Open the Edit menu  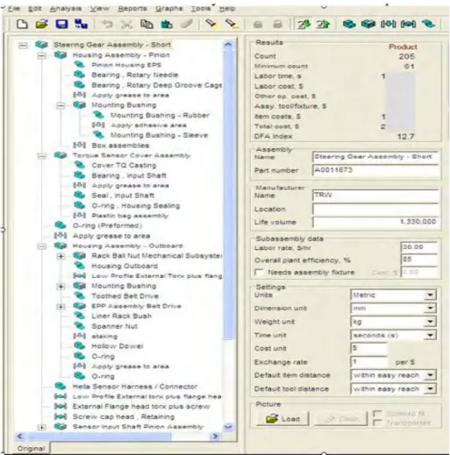click(35, 9)
